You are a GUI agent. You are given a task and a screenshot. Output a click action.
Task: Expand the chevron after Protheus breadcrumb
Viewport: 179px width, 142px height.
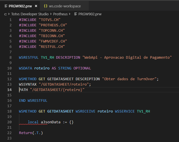[x=70, y=14]
